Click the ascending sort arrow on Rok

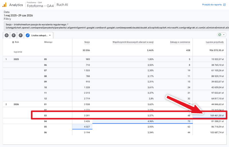click(x=13, y=42)
